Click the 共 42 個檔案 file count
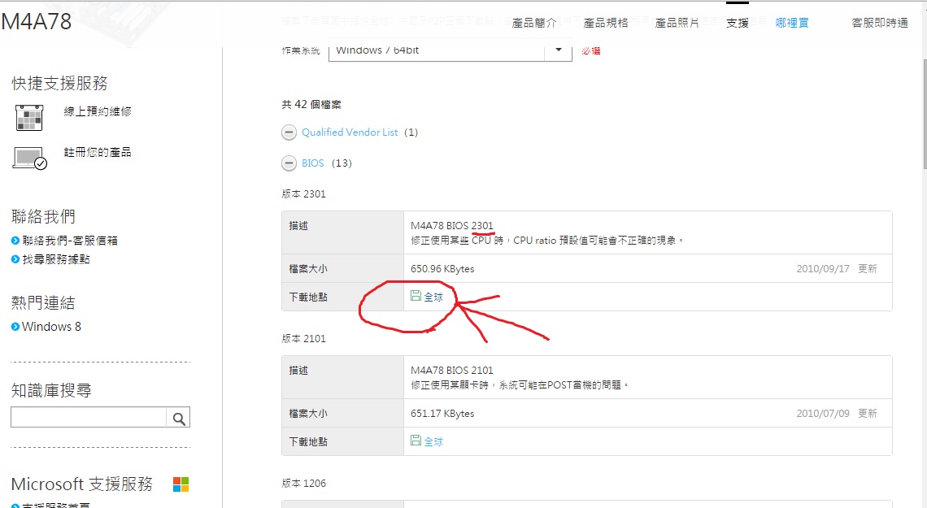 (311, 105)
